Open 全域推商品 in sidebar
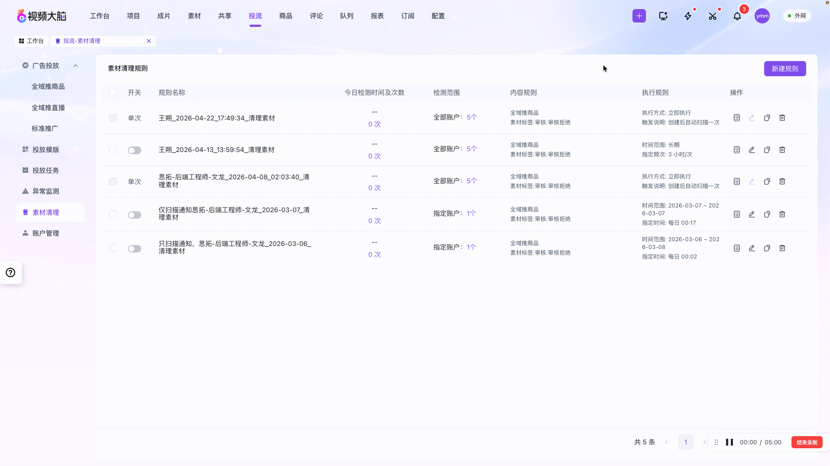 click(x=48, y=87)
